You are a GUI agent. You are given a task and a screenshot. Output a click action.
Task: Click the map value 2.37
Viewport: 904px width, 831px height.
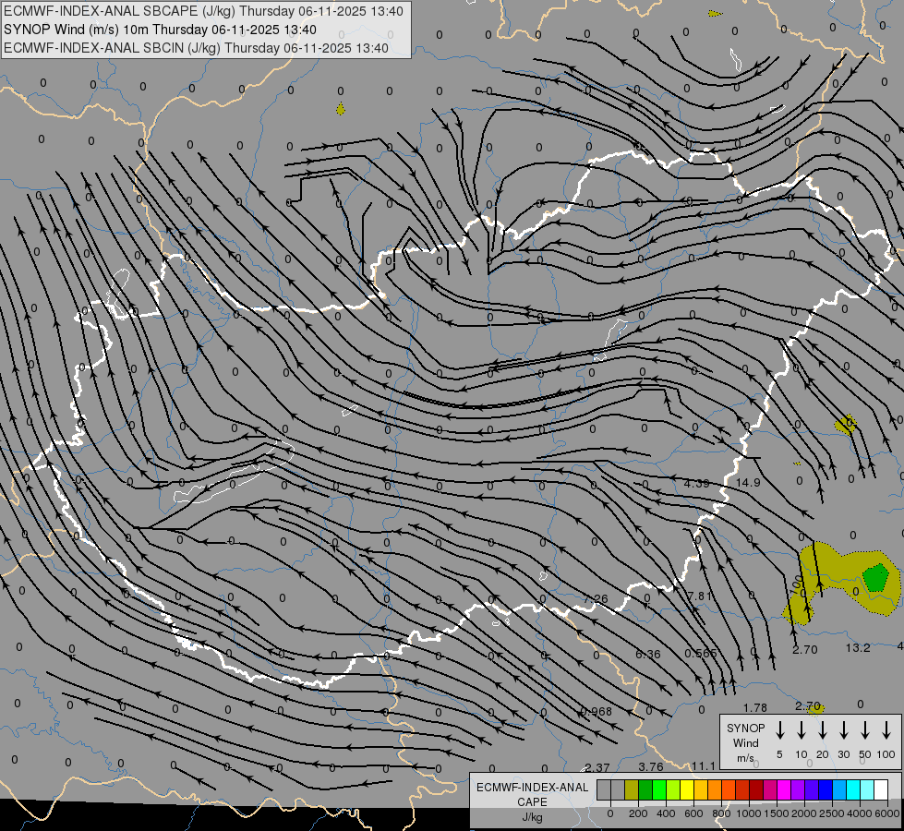[597, 767]
